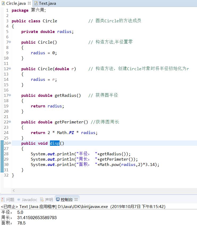
Task: Click 'return radius;' statement
Action: click(47, 106)
